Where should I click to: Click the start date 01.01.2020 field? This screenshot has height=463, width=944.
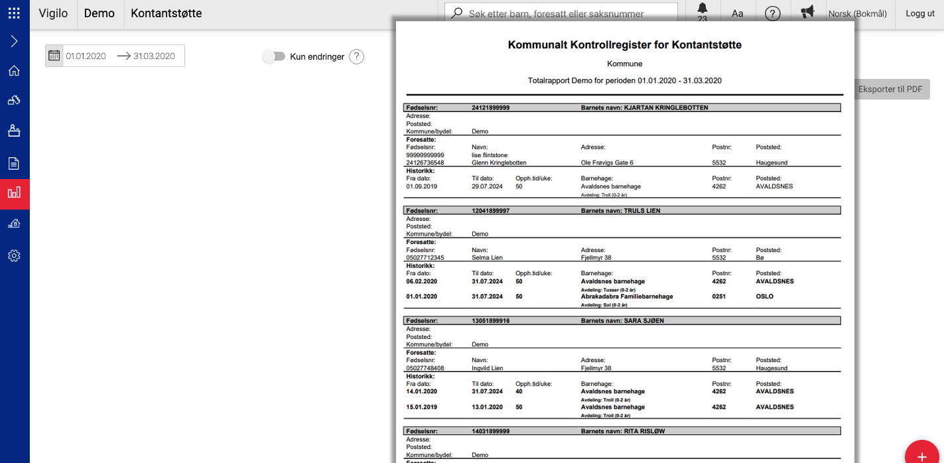pos(86,56)
